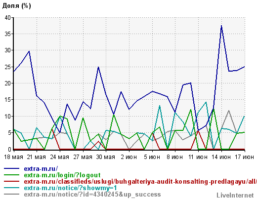The height and width of the screenshot is (200, 257).
Task: Click the 5 value on y-axis
Action: click(9, 133)
